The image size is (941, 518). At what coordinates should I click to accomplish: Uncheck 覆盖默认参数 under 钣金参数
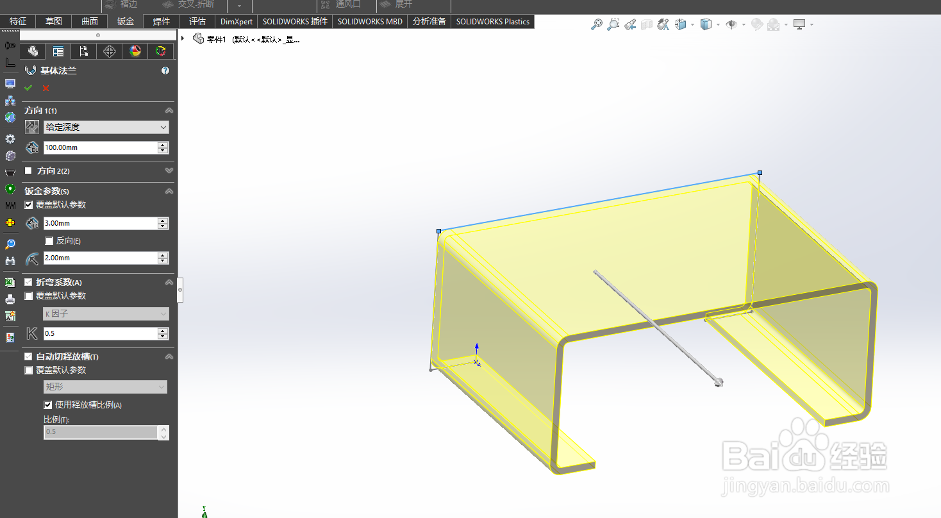[28, 205]
